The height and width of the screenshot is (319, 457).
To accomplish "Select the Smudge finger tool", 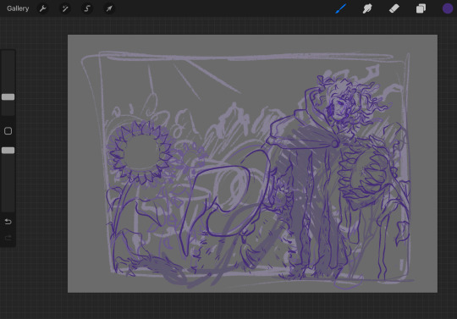I will click(x=367, y=8).
